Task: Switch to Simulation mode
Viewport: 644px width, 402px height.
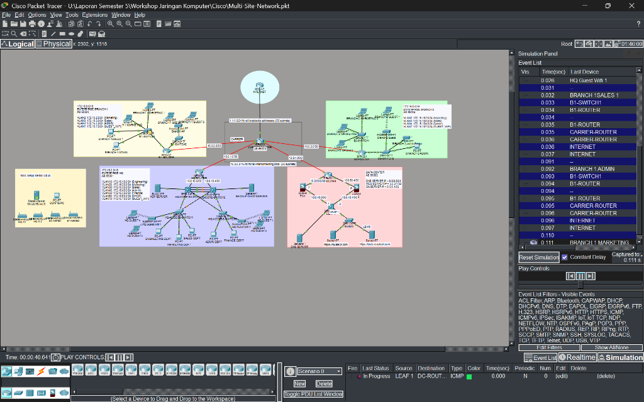Action: pyautogui.click(x=621, y=357)
